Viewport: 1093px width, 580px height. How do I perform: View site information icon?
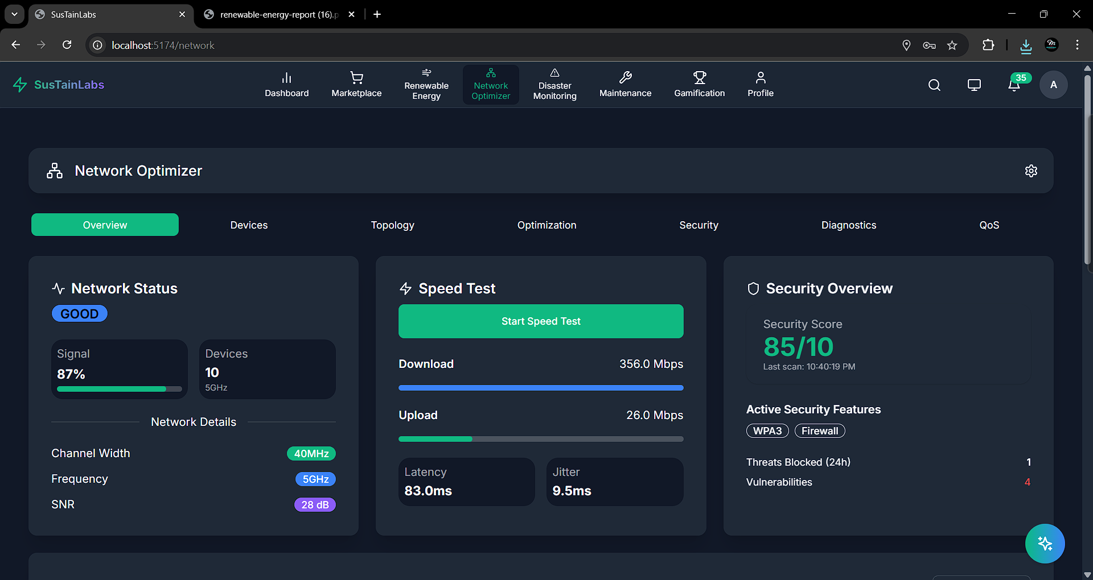(98, 45)
